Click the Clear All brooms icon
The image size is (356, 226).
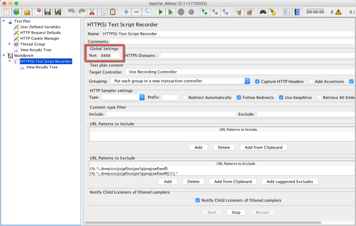(249, 12)
